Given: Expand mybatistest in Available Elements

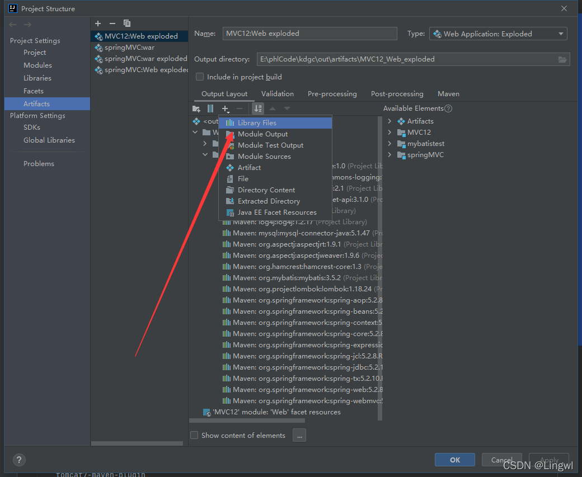Looking at the screenshot, I should point(389,144).
